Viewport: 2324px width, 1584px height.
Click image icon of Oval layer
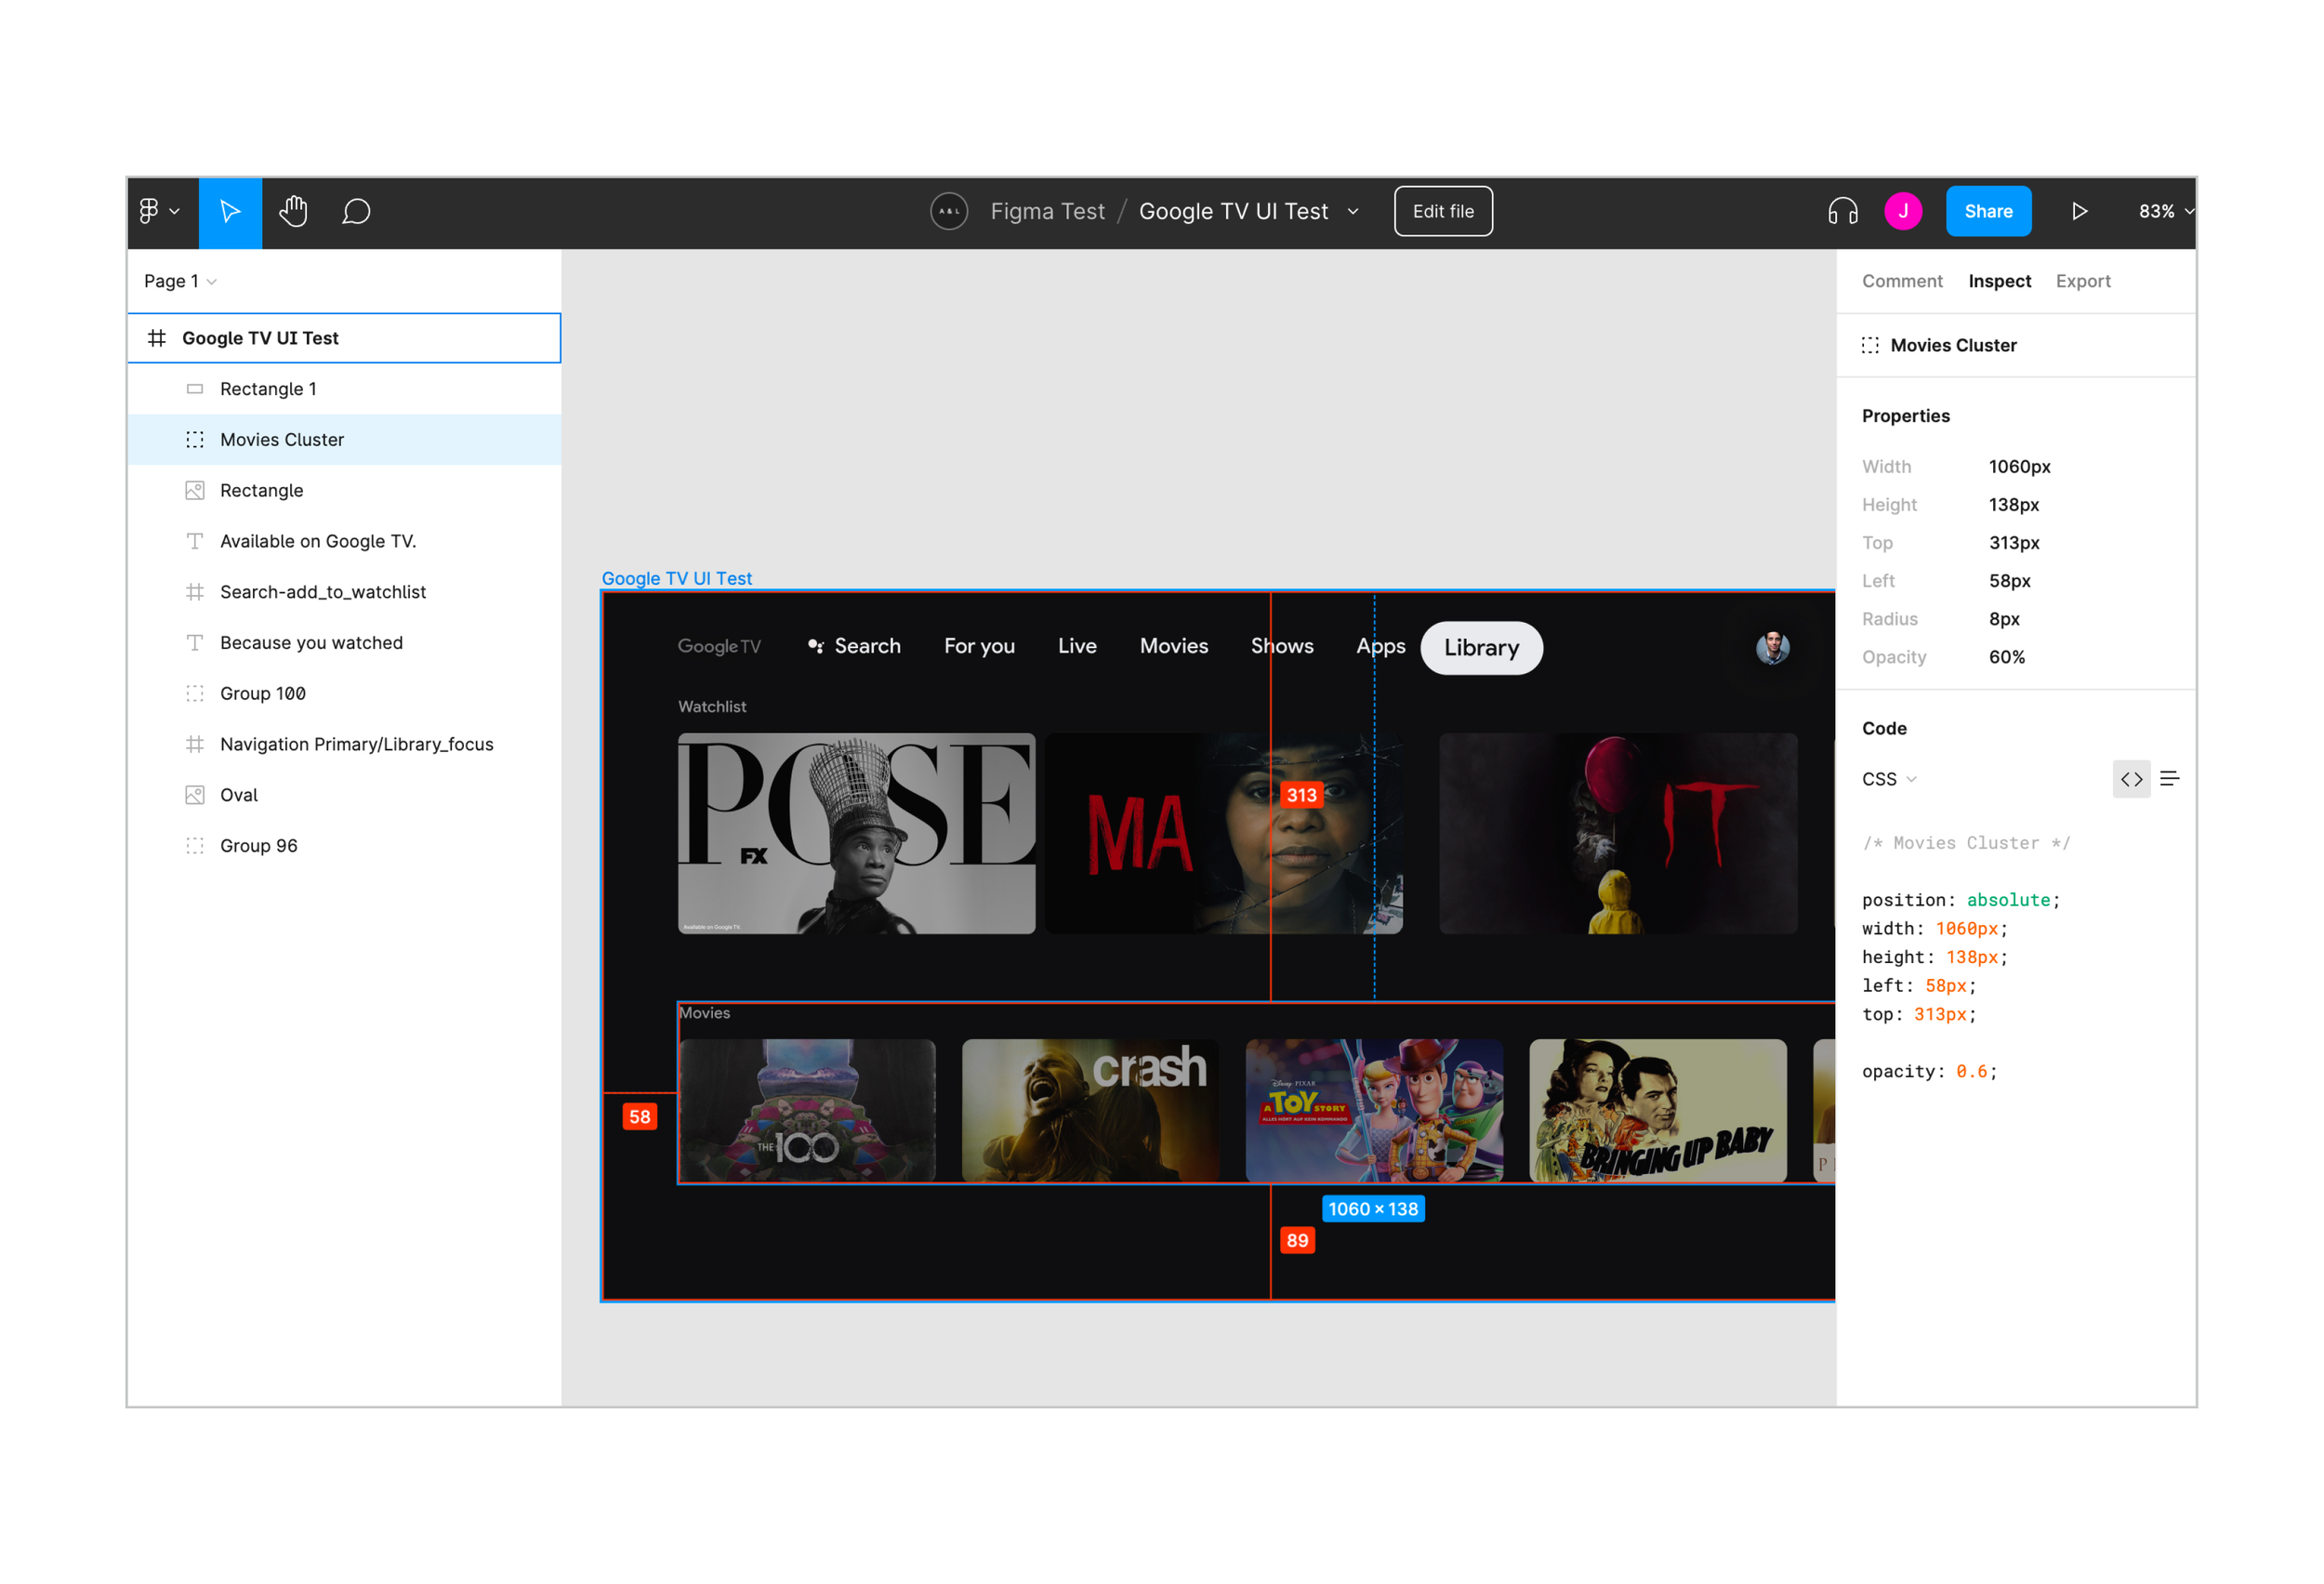click(195, 795)
